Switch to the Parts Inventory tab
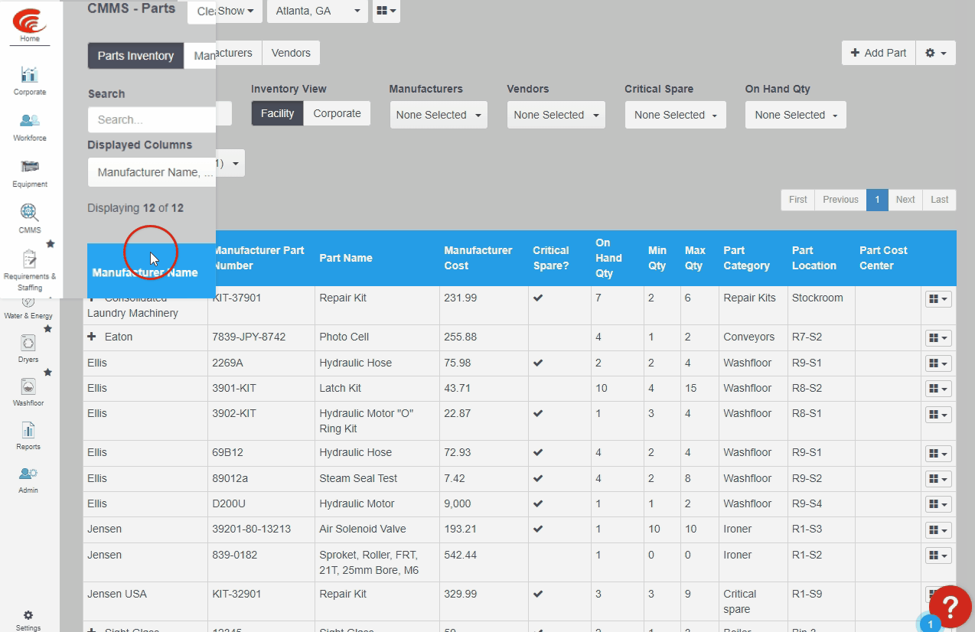 point(135,56)
